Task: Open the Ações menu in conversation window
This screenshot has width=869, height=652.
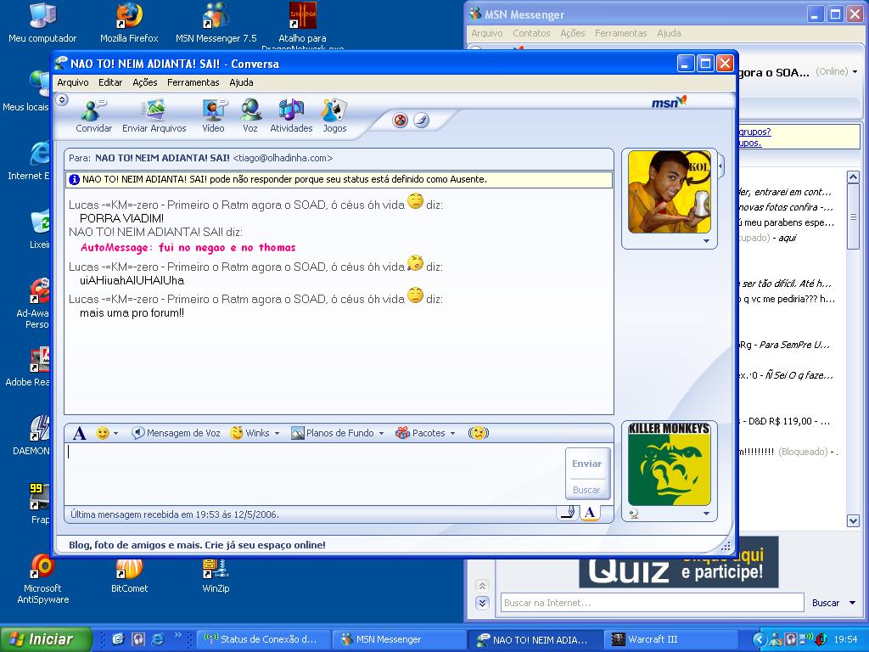Action: click(144, 82)
